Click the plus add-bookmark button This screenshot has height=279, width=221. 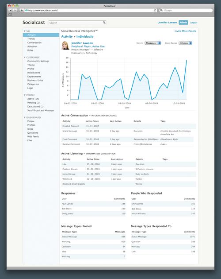(x=22, y=10)
